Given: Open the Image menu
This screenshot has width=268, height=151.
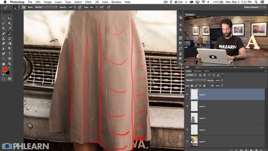Looking at the screenshot, I should (x=47, y=2).
